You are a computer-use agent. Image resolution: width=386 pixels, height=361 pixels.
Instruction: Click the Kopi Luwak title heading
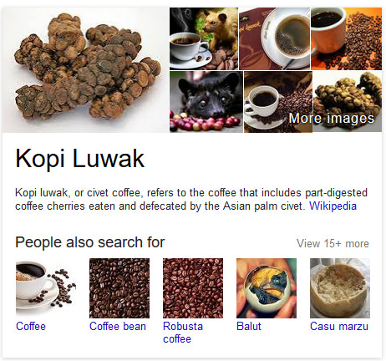point(80,159)
